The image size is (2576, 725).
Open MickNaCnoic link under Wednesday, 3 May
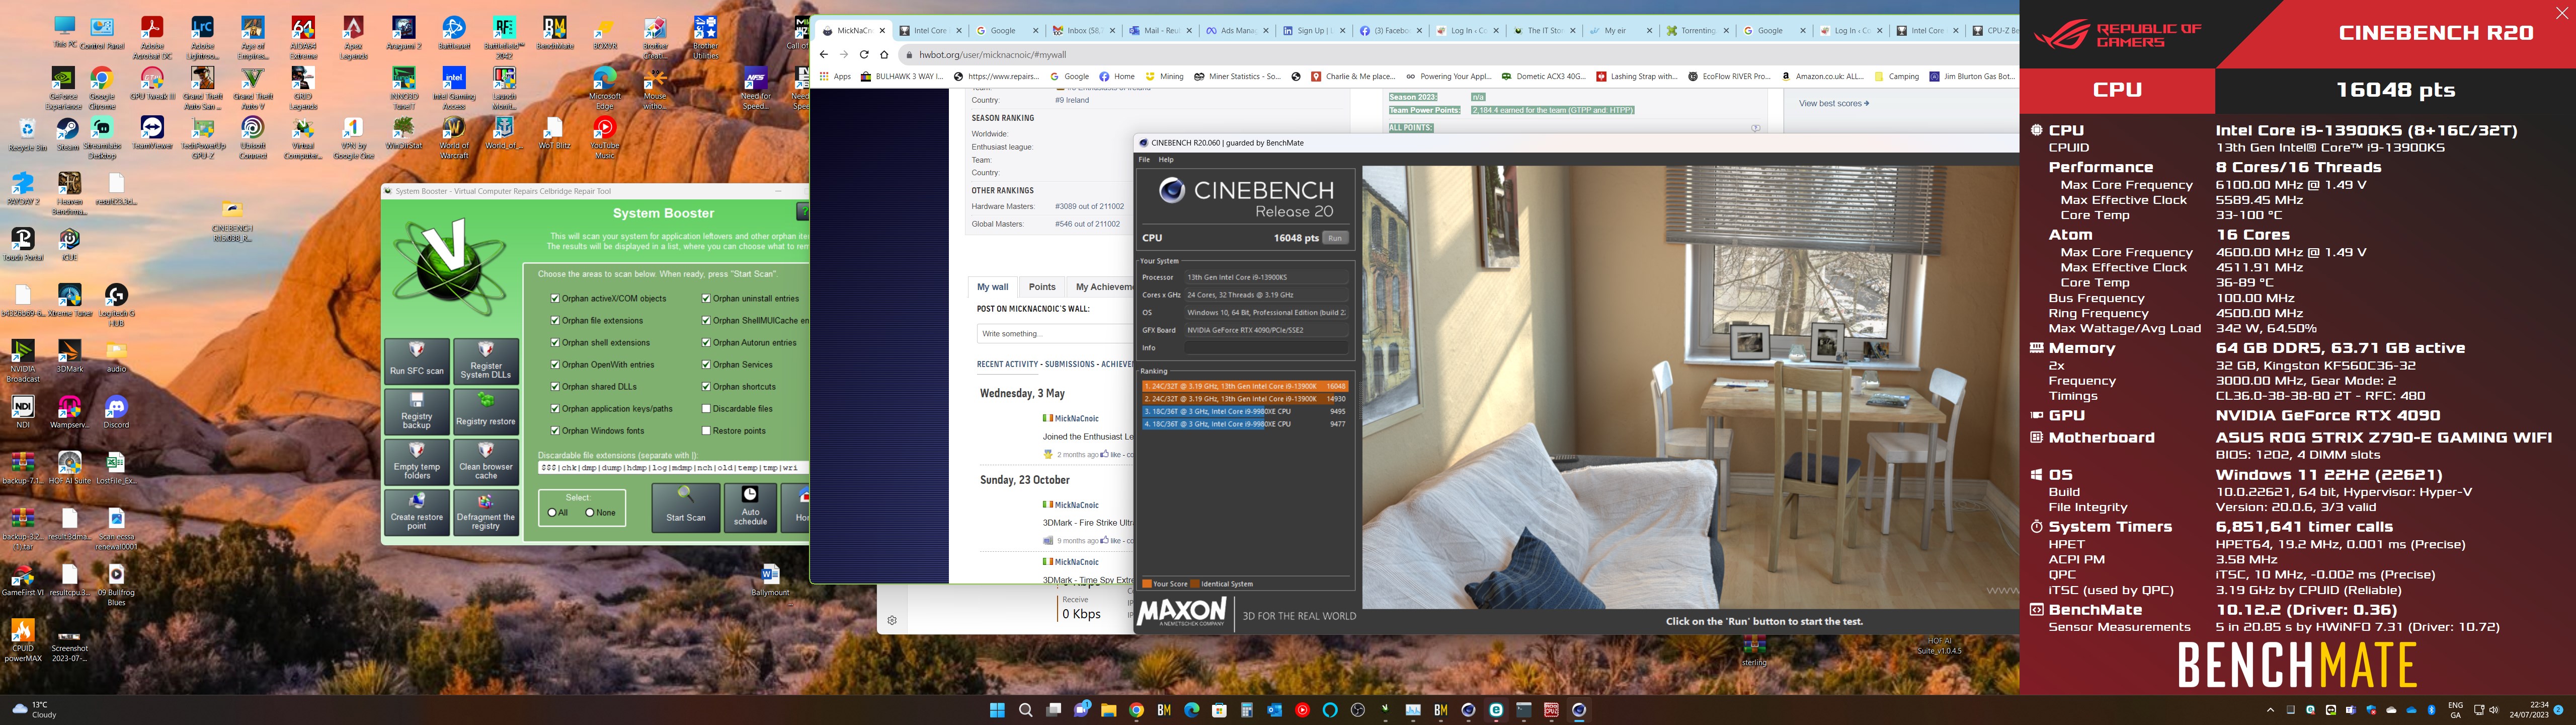(x=1076, y=418)
